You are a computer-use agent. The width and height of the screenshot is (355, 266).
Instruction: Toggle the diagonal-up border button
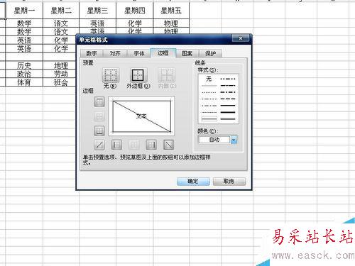coord(99,145)
